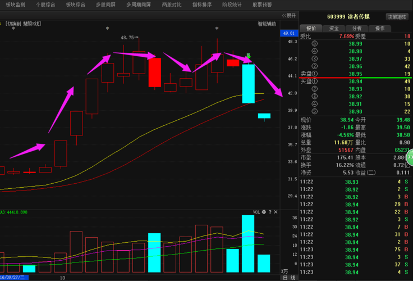Viewport: 413px width, 281px height.
Task: Select the buy level ① circled number
Action: [x=315, y=81]
